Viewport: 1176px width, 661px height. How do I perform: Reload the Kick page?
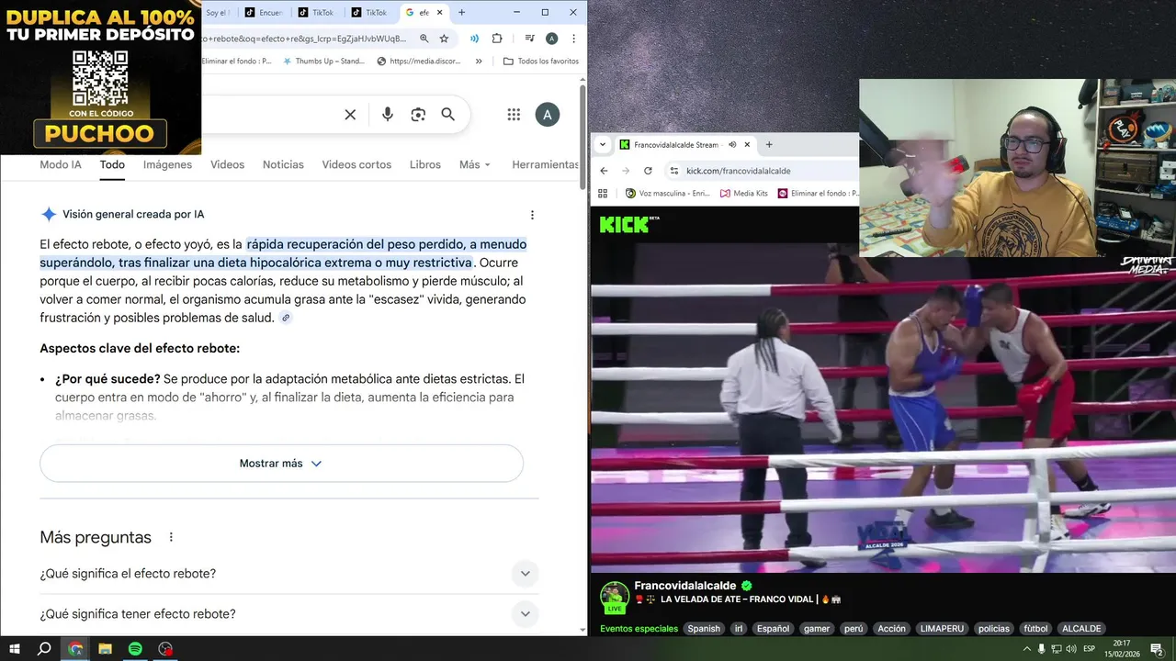pos(648,171)
